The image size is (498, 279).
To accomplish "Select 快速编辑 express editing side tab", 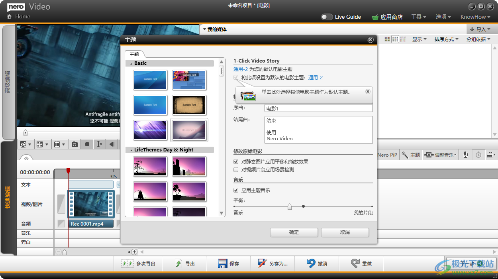I will [x=8, y=198].
